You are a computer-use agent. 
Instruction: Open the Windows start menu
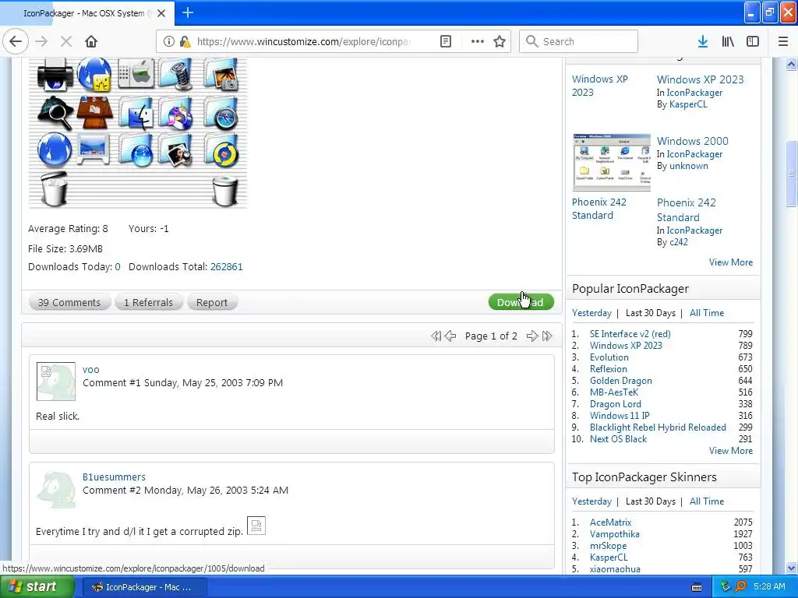(x=37, y=587)
